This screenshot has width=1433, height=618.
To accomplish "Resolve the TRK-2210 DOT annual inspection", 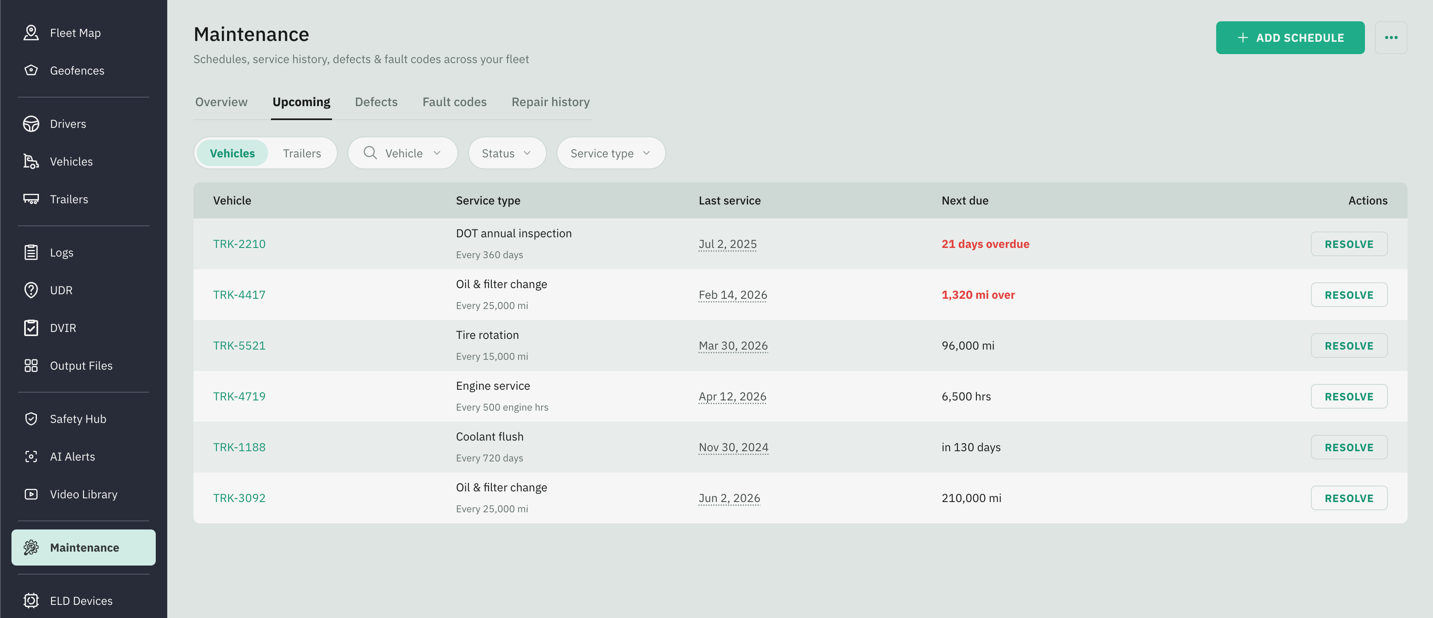I will coord(1349,244).
